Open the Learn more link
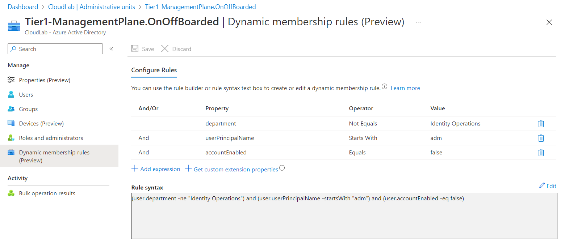This screenshot has width=565, height=243. (405, 88)
